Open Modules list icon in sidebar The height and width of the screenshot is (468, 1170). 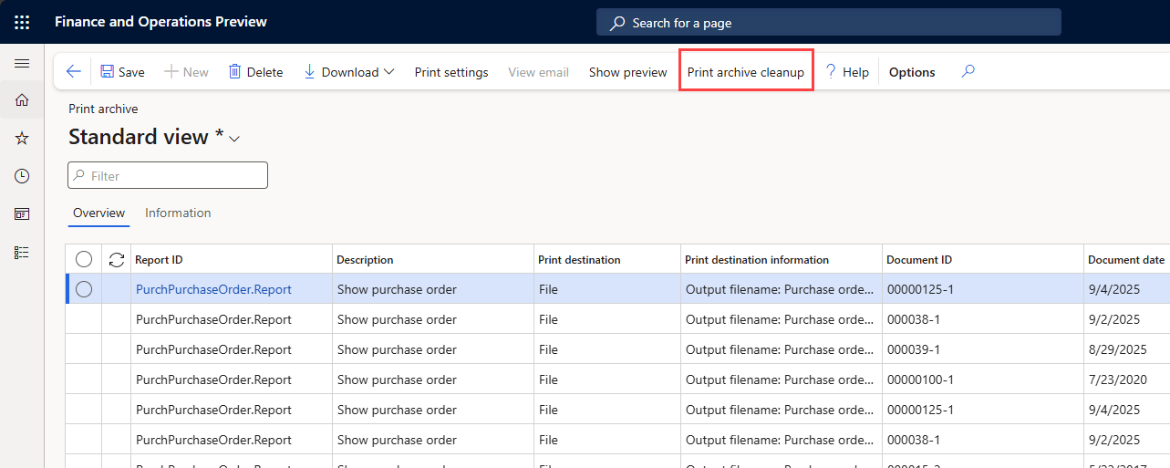coord(22,253)
